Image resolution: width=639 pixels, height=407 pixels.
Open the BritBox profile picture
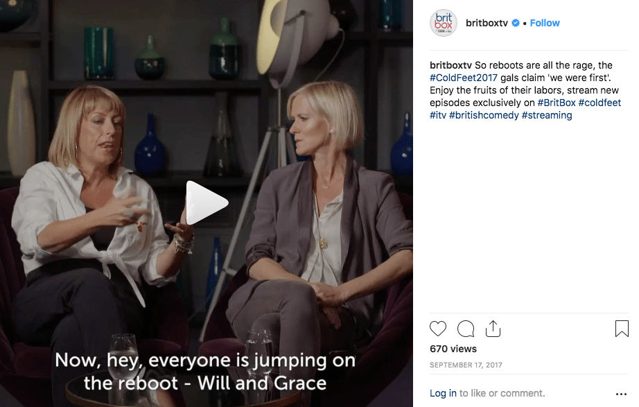tap(444, 23)
